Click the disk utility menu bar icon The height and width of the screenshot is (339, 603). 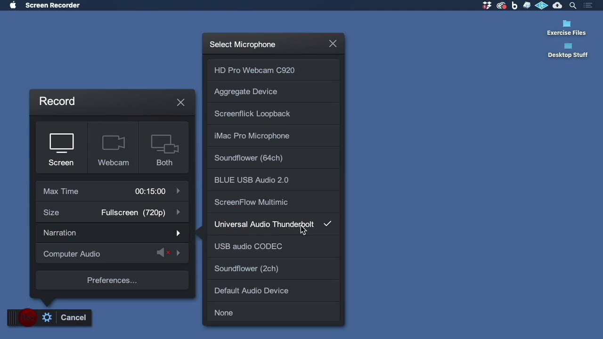(x=527, y=5)
